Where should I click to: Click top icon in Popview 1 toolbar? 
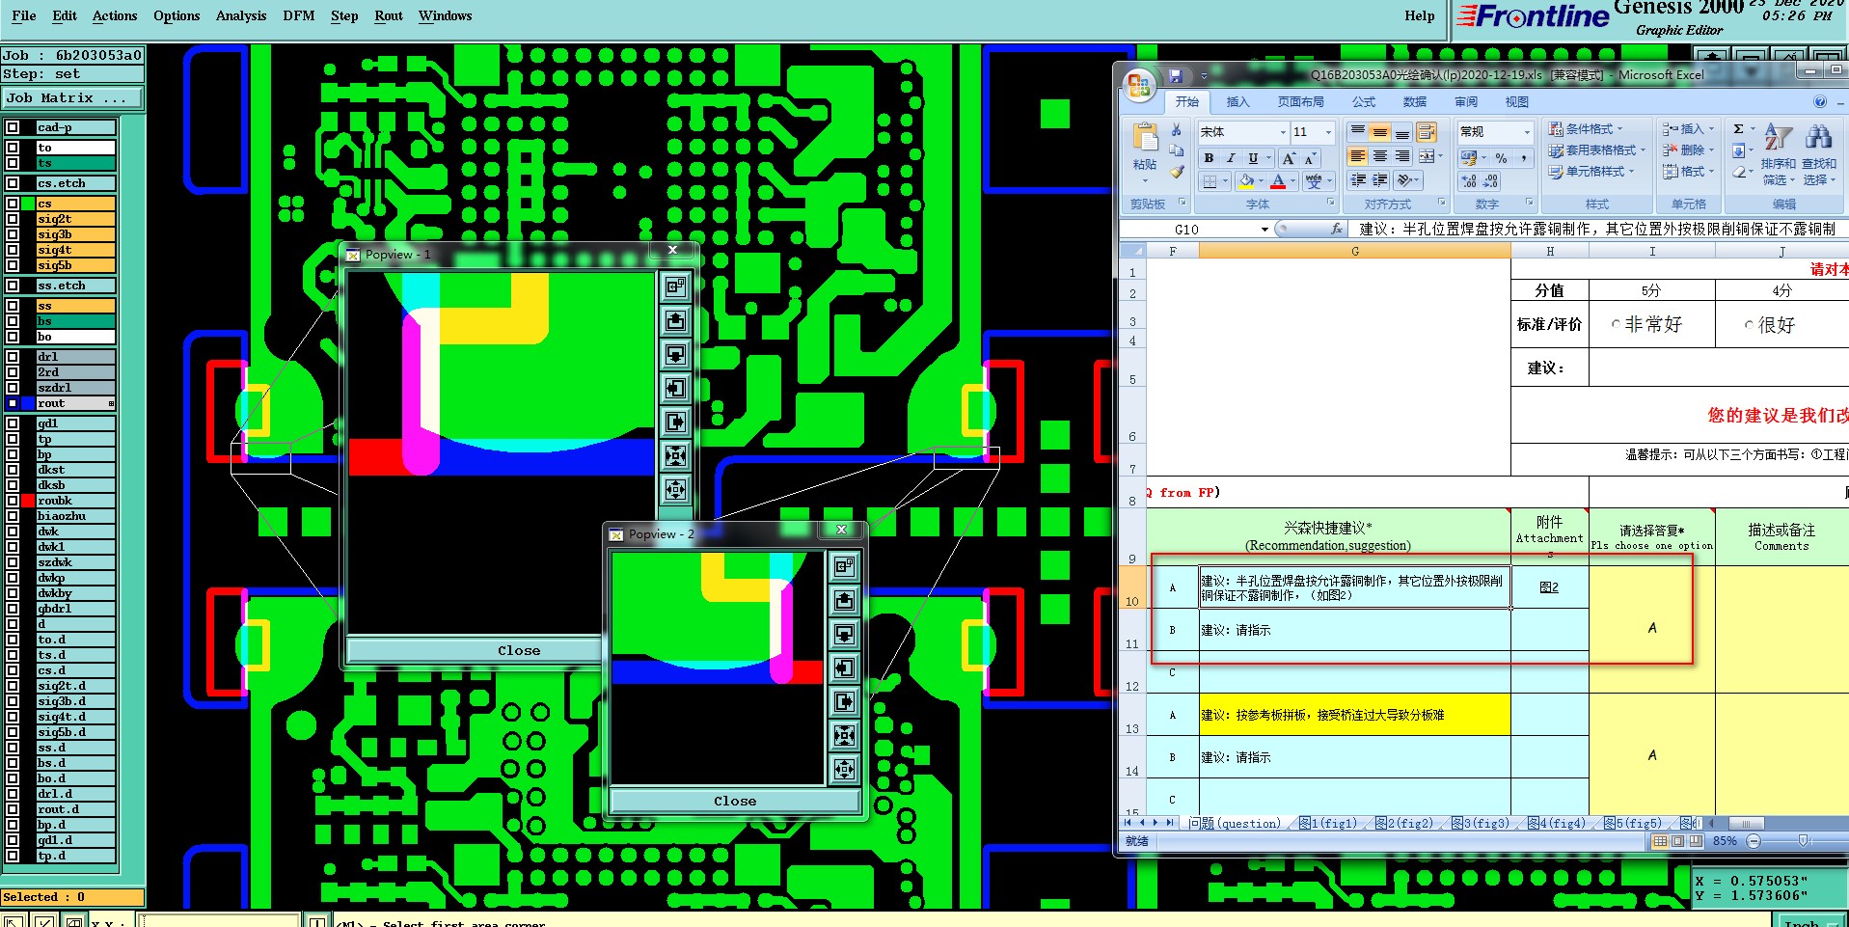(675, 286)
